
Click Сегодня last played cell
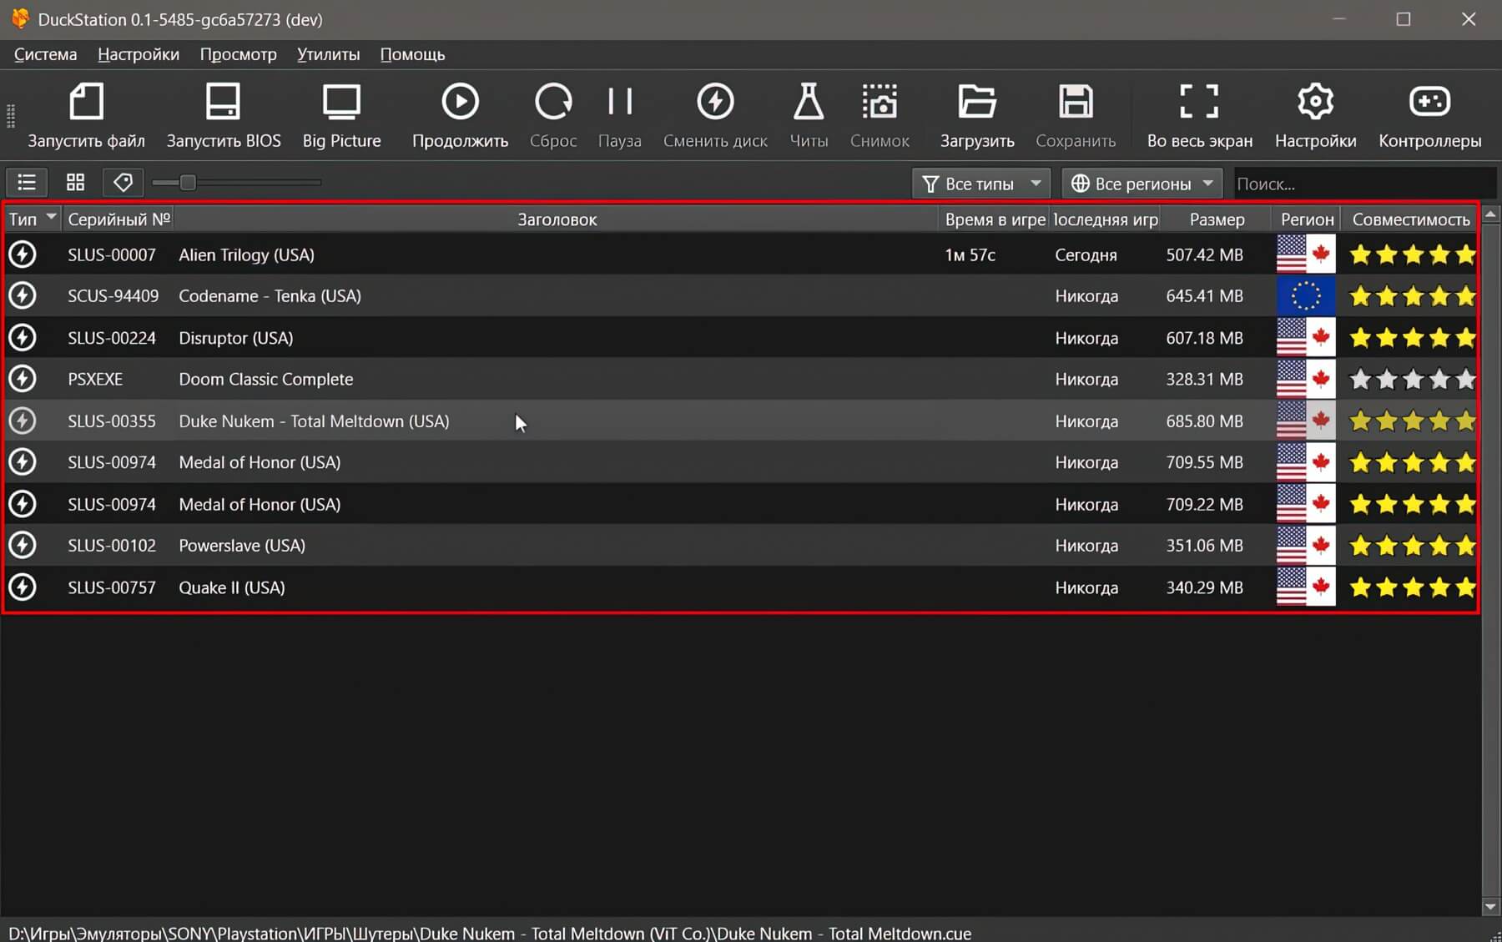coord(1086,255)
